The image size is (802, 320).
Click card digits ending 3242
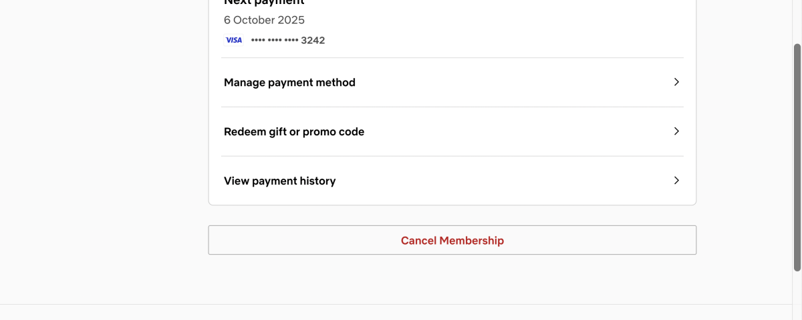click(313, 41)
